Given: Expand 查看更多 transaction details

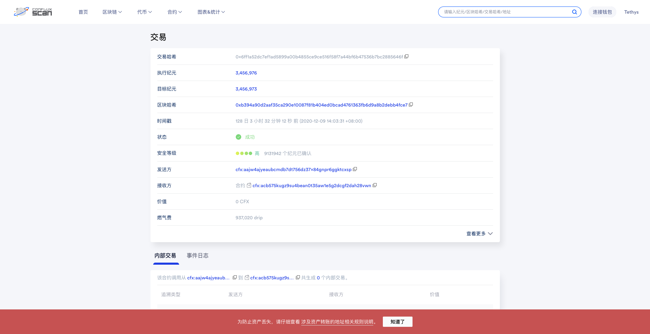Looking at the screenshot, I should pyautogui.click(x=479, y=234).
